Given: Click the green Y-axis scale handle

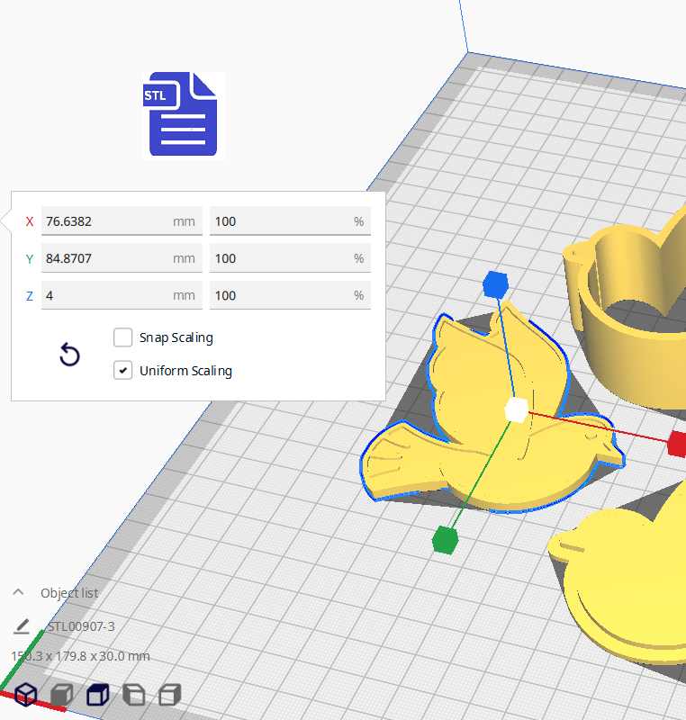Looking at the screenshot, I should tap(444, 539).
